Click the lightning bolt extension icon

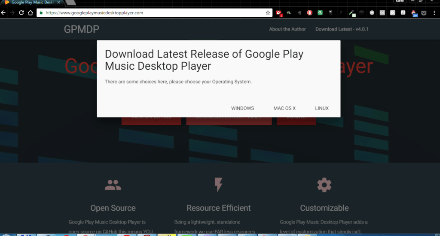pyautogui.click(x=341, y=12)
